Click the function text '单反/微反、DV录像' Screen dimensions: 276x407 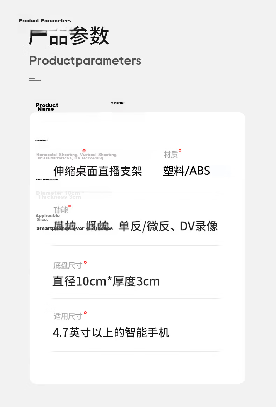168,226
